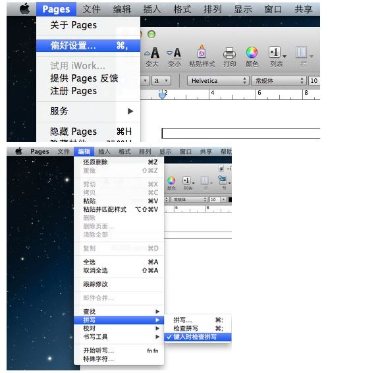Click the small pencil icon above 节
Viewport: 380px width, 373px height.
point(221,168)
